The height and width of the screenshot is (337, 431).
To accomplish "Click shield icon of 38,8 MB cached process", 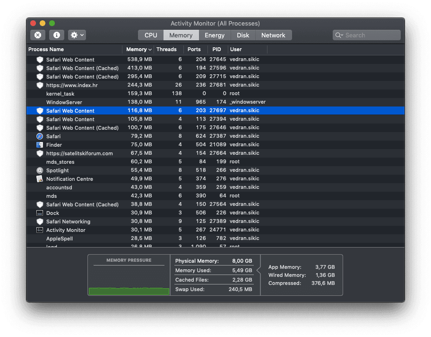I will click(40, 204).
